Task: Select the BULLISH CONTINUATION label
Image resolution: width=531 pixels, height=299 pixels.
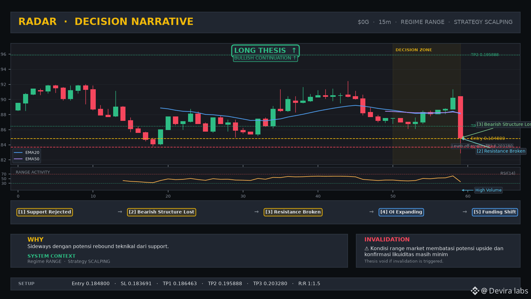Action: pyautogui.click(x=265, y=58)
